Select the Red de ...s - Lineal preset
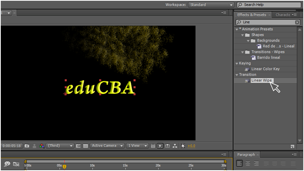This screenshot has width=304, height=171. 278,46
